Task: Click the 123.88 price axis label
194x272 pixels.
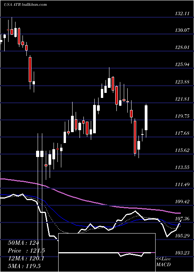Action: click(x=182, y=82)
